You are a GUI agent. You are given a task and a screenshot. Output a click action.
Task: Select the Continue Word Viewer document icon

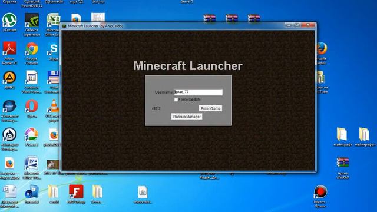coord(32,78)
